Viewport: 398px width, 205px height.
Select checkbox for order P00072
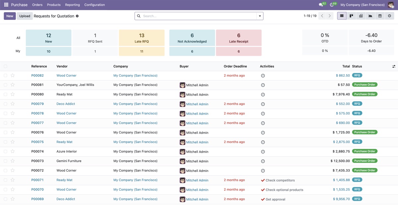(x=5, y=171)
